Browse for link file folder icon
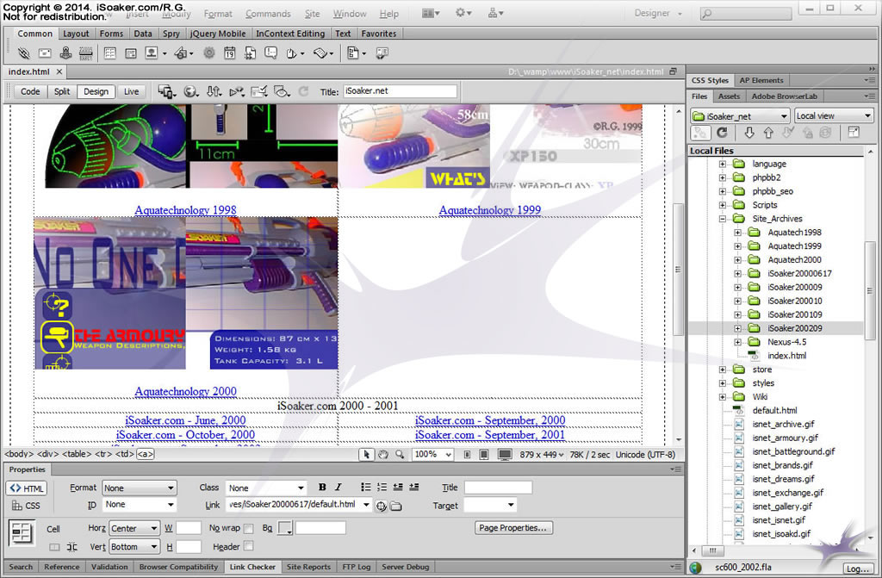 (396, 506)
